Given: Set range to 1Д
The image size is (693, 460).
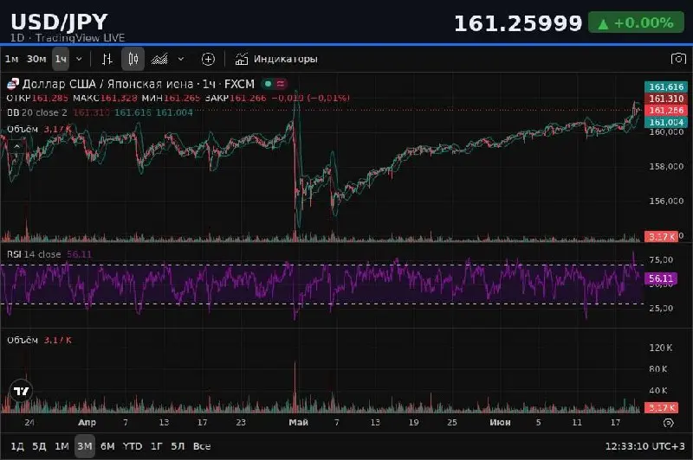Looking at the screenshot, I should [17, 446].
